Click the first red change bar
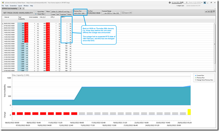219x131 pixels. pyautogui.click(x=13, y=114)
